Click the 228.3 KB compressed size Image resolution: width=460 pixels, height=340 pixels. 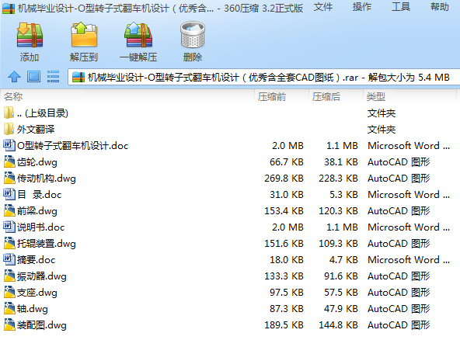click(338, 179)
